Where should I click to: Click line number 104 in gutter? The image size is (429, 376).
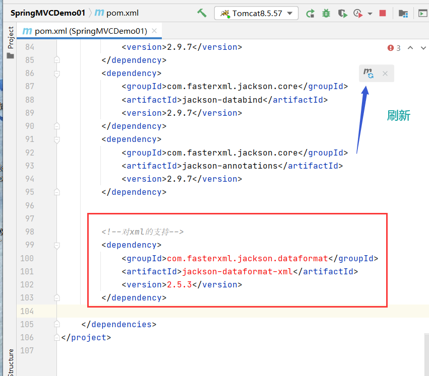click(x=27, y=311)
